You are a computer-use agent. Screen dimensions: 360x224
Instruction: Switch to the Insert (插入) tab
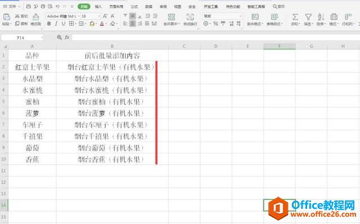click(98, 7)
